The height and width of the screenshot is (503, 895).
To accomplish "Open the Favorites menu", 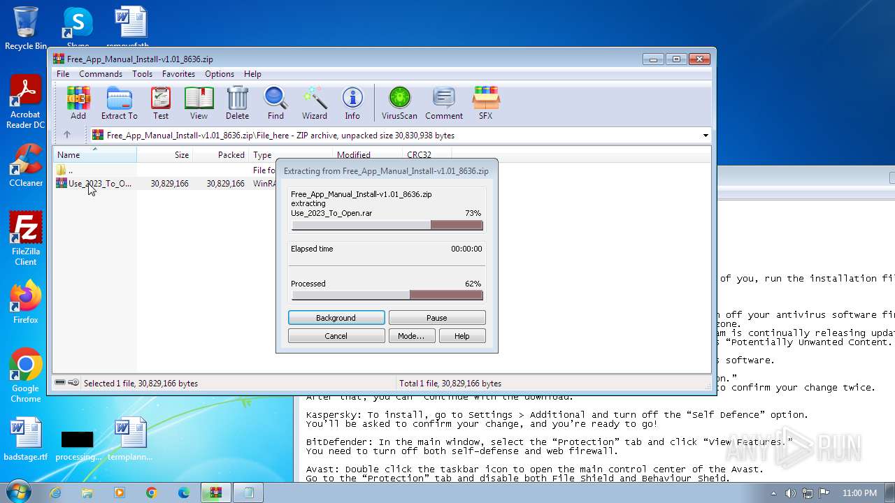I will click(178, 74).
